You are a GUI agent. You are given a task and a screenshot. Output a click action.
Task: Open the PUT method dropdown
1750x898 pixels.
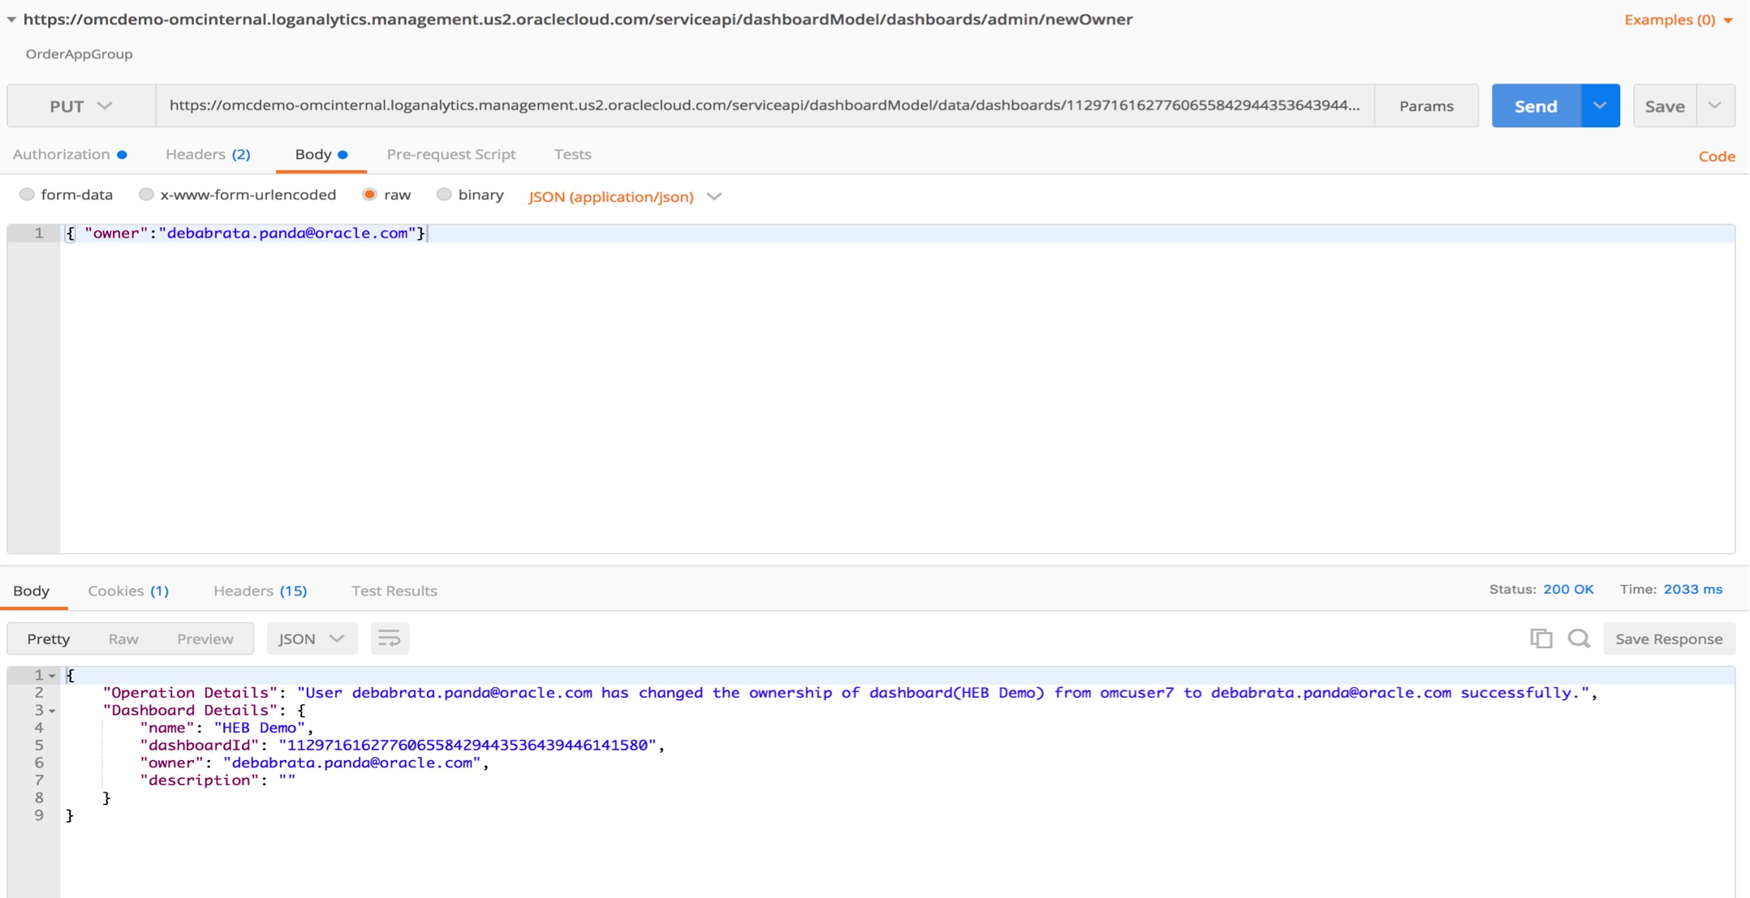pos(80,106)
